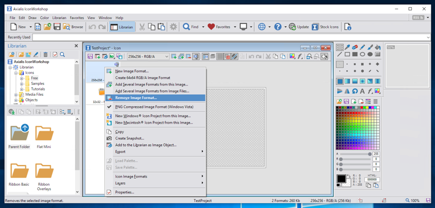Click the search magnifier in Librarian panel
Viewport: 435px width, 208px height.
coord(62,54)
